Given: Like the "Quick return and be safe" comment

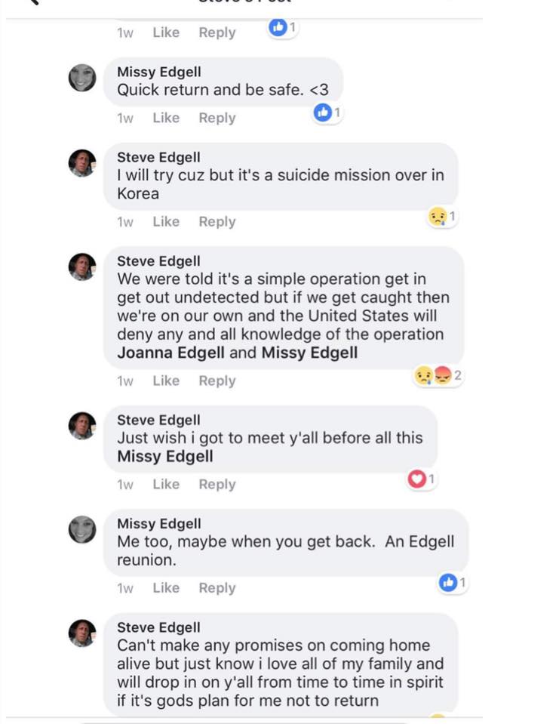Looking at the screenshot, I should coord(166,118).
